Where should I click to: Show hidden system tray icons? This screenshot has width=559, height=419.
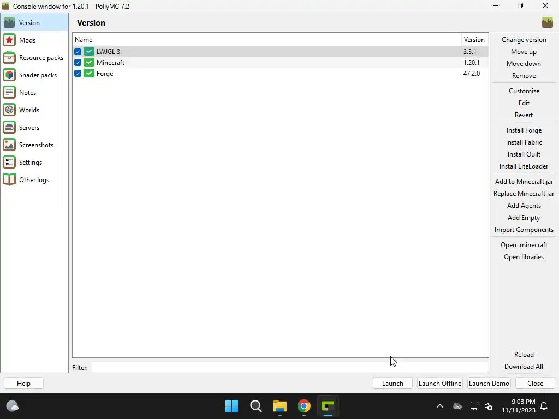click(440, 406)
